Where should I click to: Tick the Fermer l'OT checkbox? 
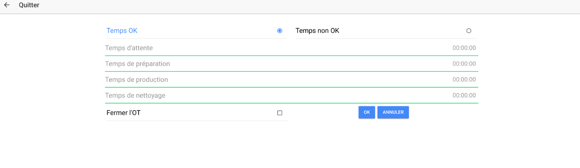[279, 113]
